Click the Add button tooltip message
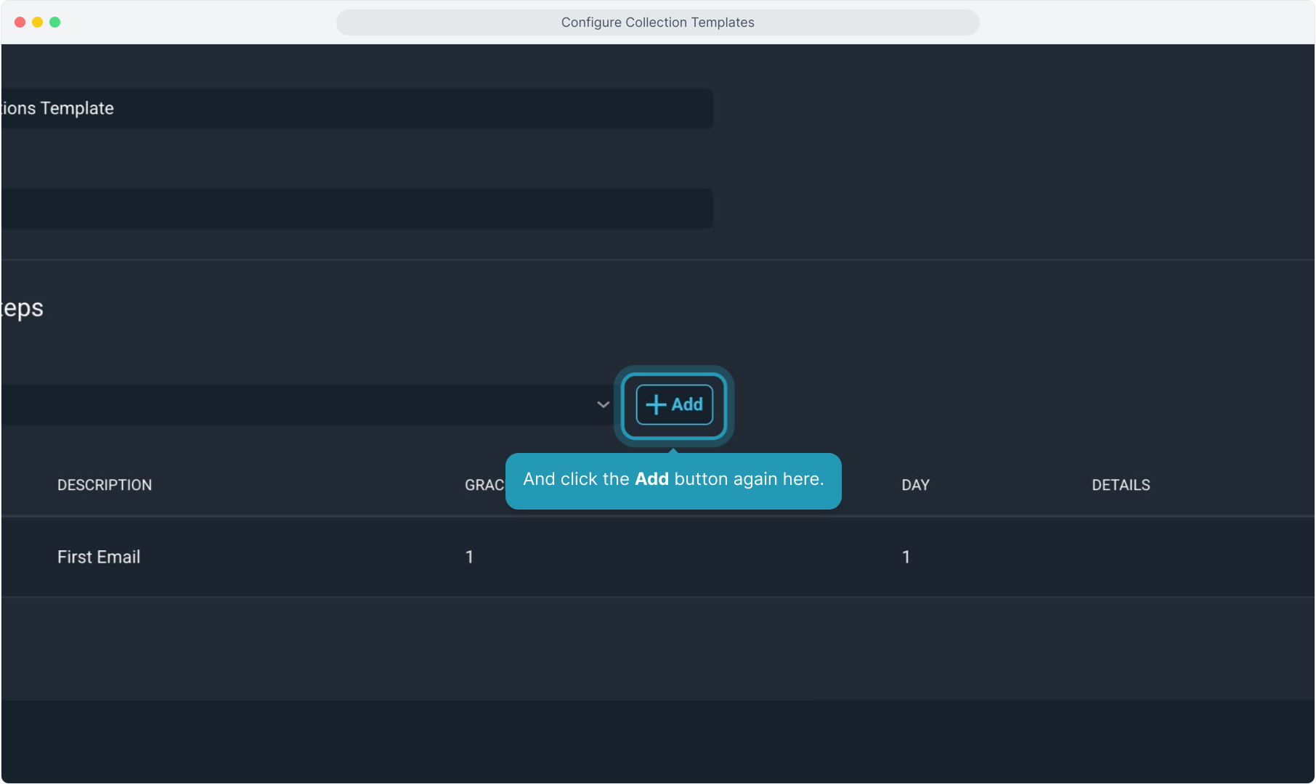Image resolution: width=1316 pixels, height=784 pixels. coord(673,480)
